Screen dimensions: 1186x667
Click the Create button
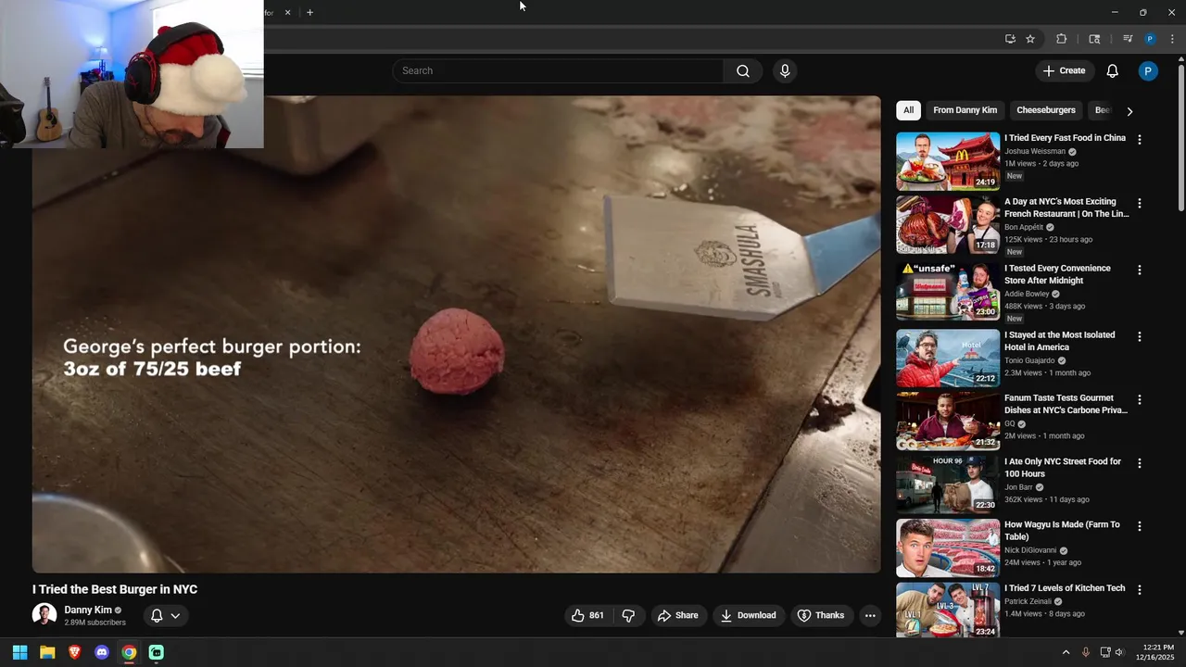tap(1064, 71)
